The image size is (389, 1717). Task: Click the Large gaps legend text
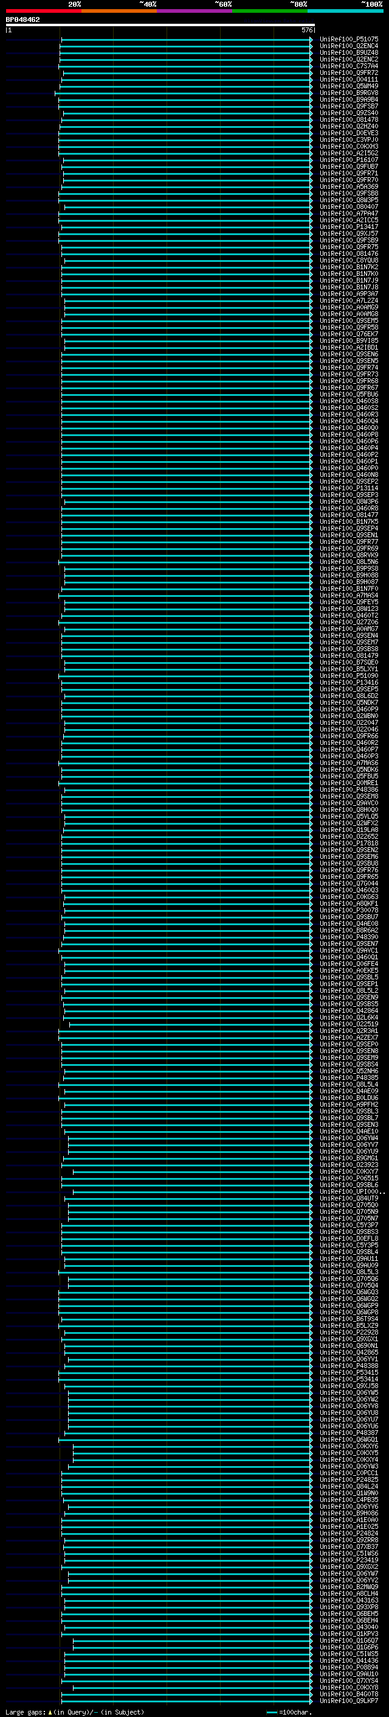[74, 1712]
